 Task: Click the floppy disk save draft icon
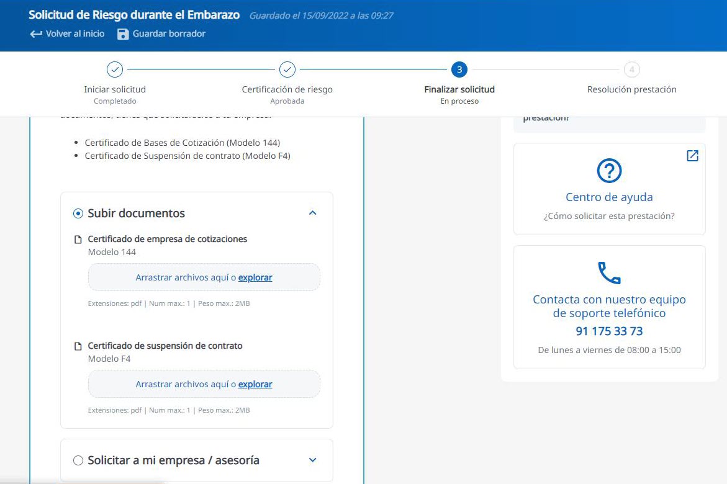[x=123, y=34]
